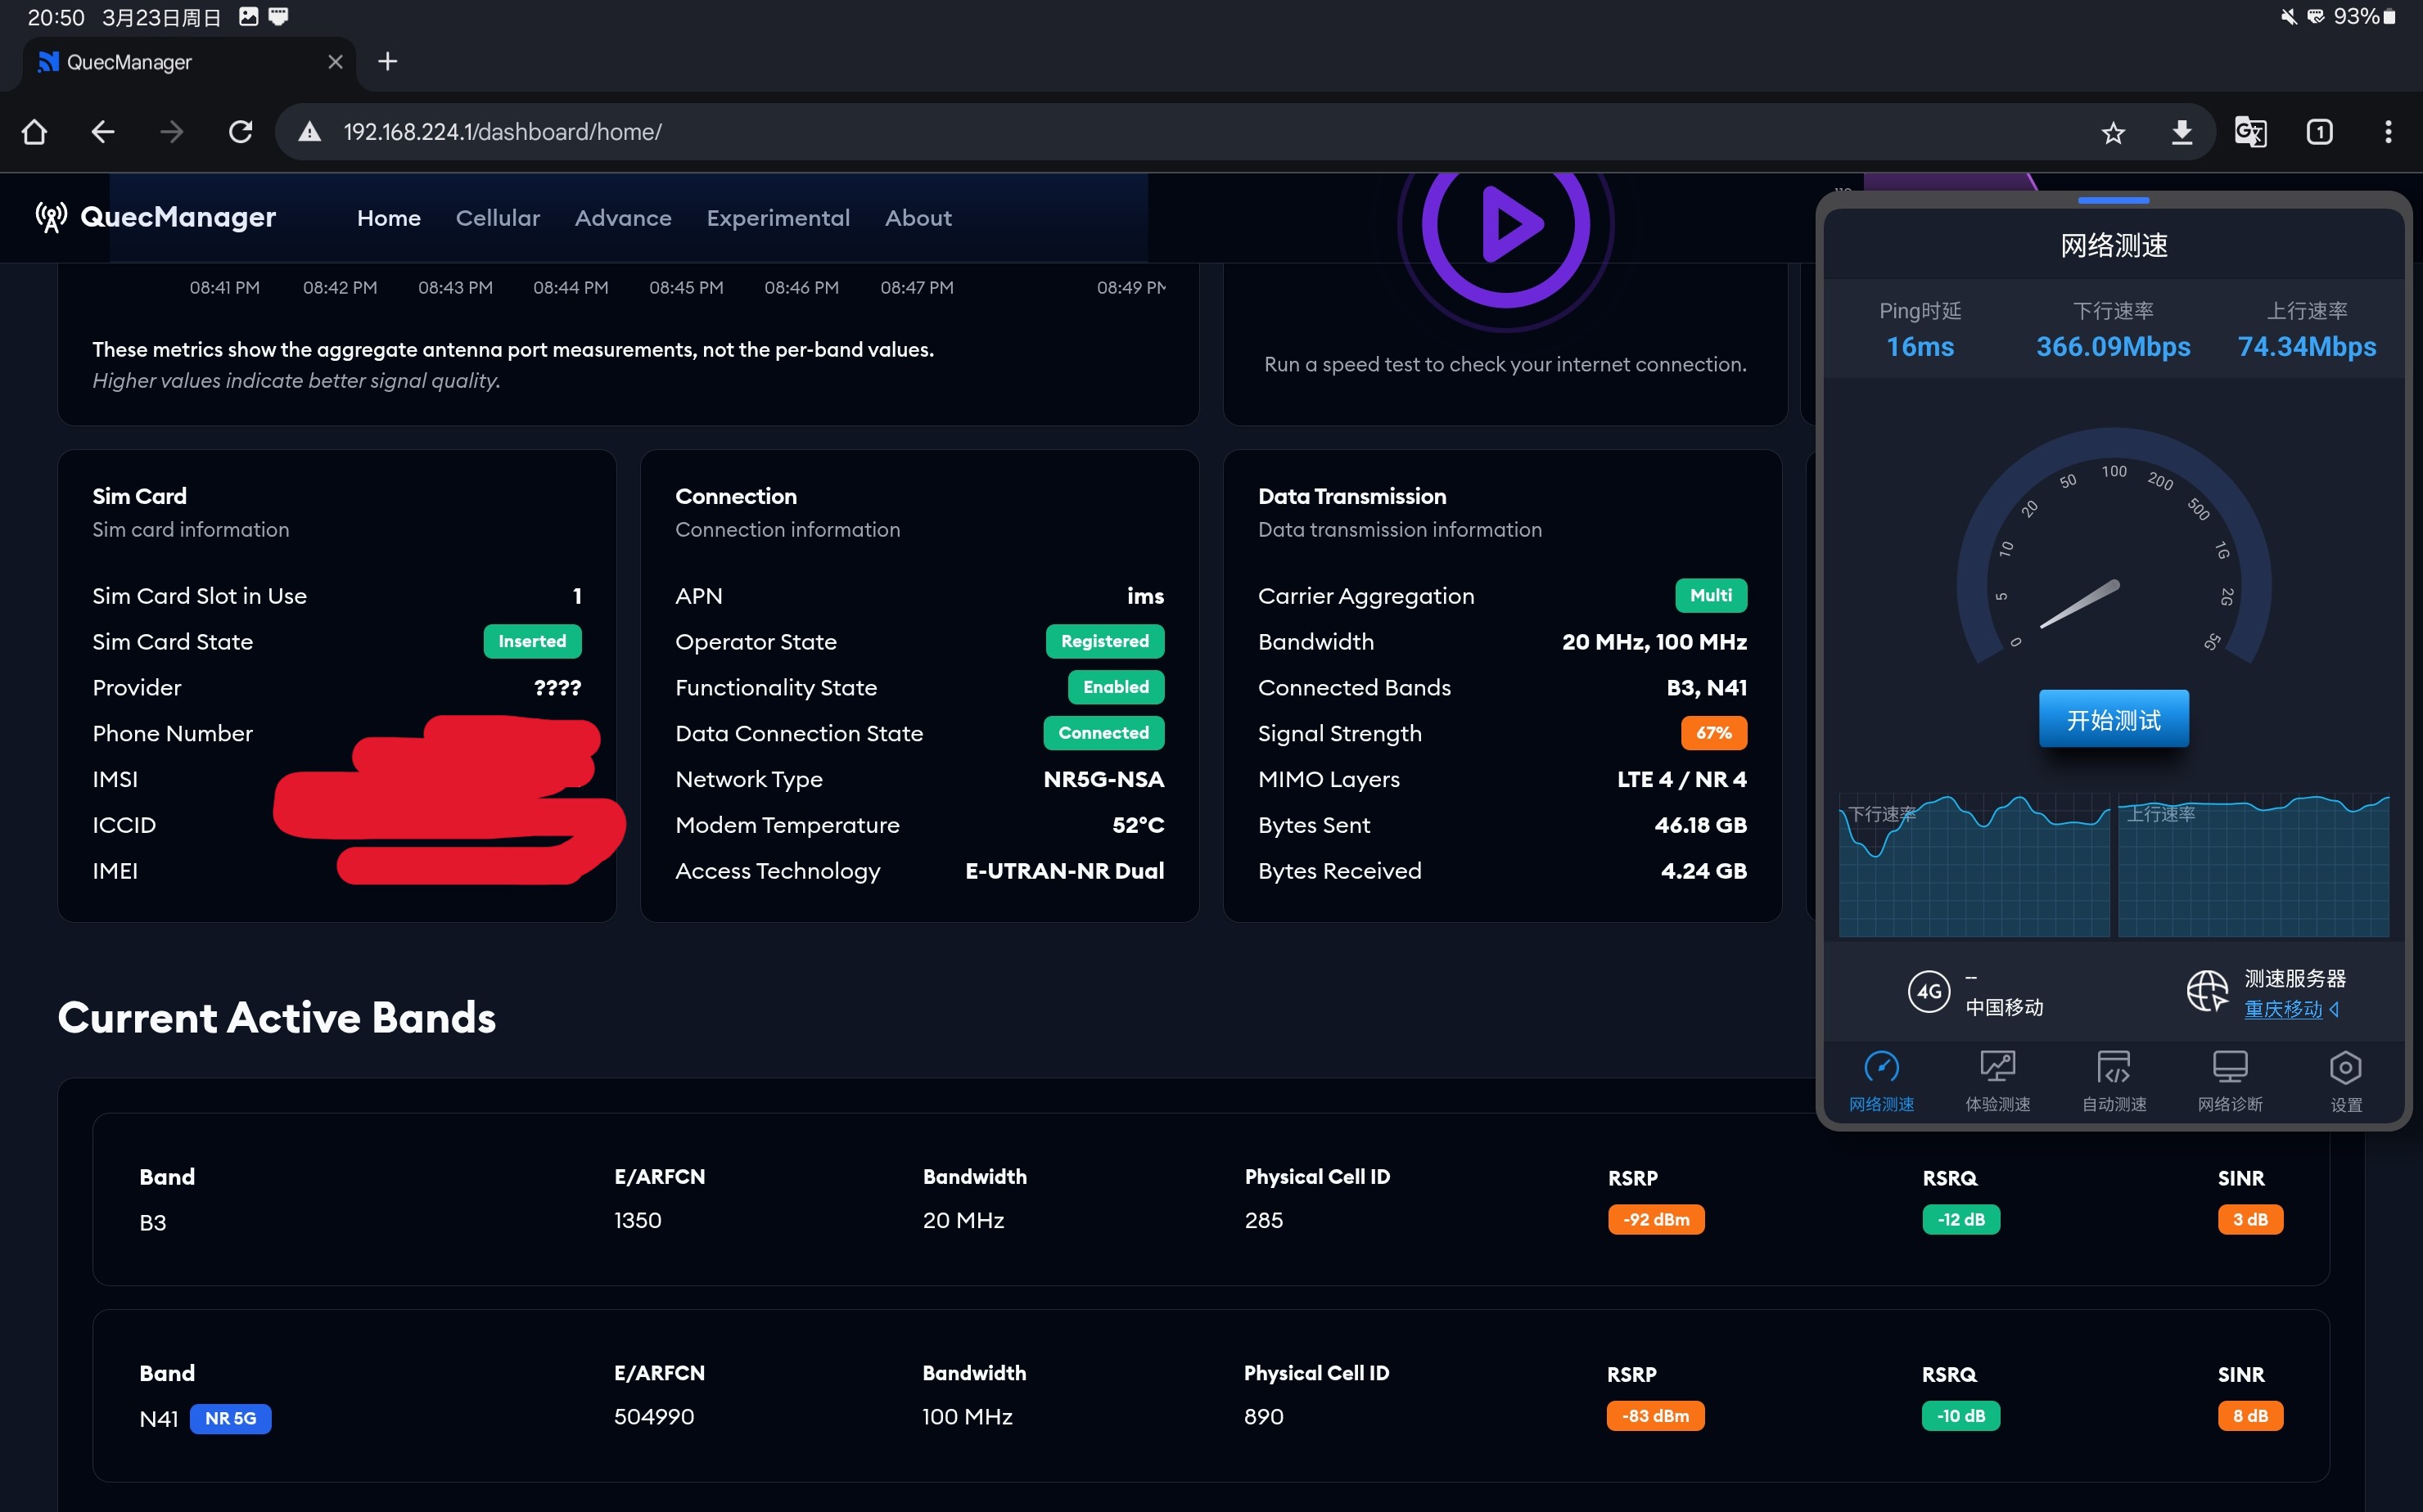2423x1512 pixels.
Task: Go back with the back arrow
Action: [102, 131]
